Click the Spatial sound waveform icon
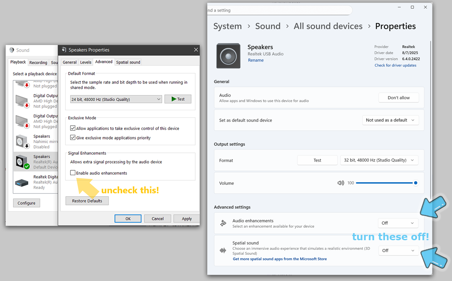452x281 pixels. click(223, 250)
